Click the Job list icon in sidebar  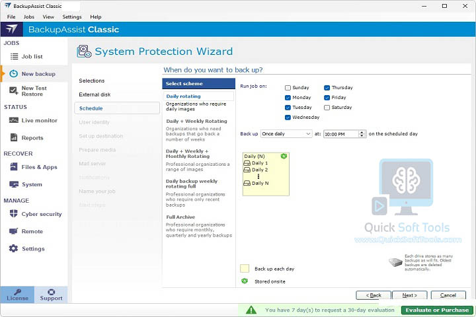click(x=14, y=56)
